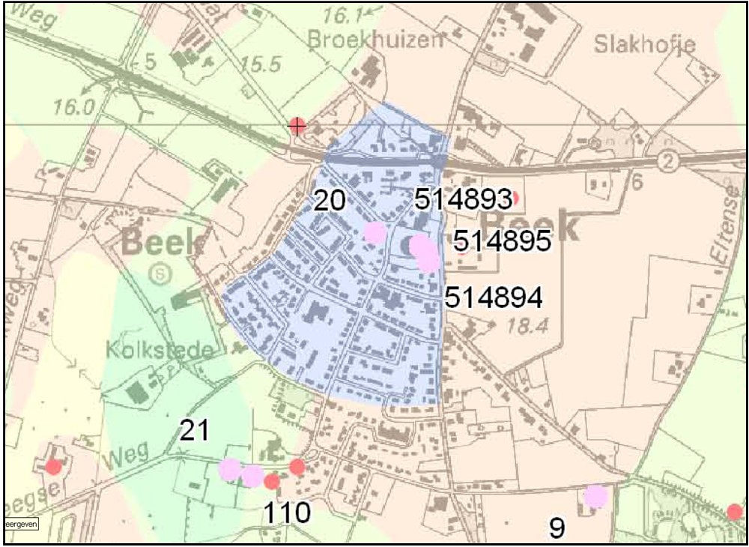Click the red crosshair marker near Broekhuizen

[x=297, y=126]
